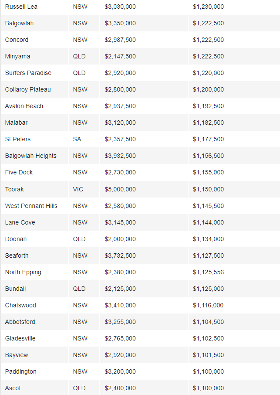Click Malabar's $3,120,000 price
Image resolution: width=280 pixels, height=395 pixels.
pyautogui.click(x=120, y=123)
